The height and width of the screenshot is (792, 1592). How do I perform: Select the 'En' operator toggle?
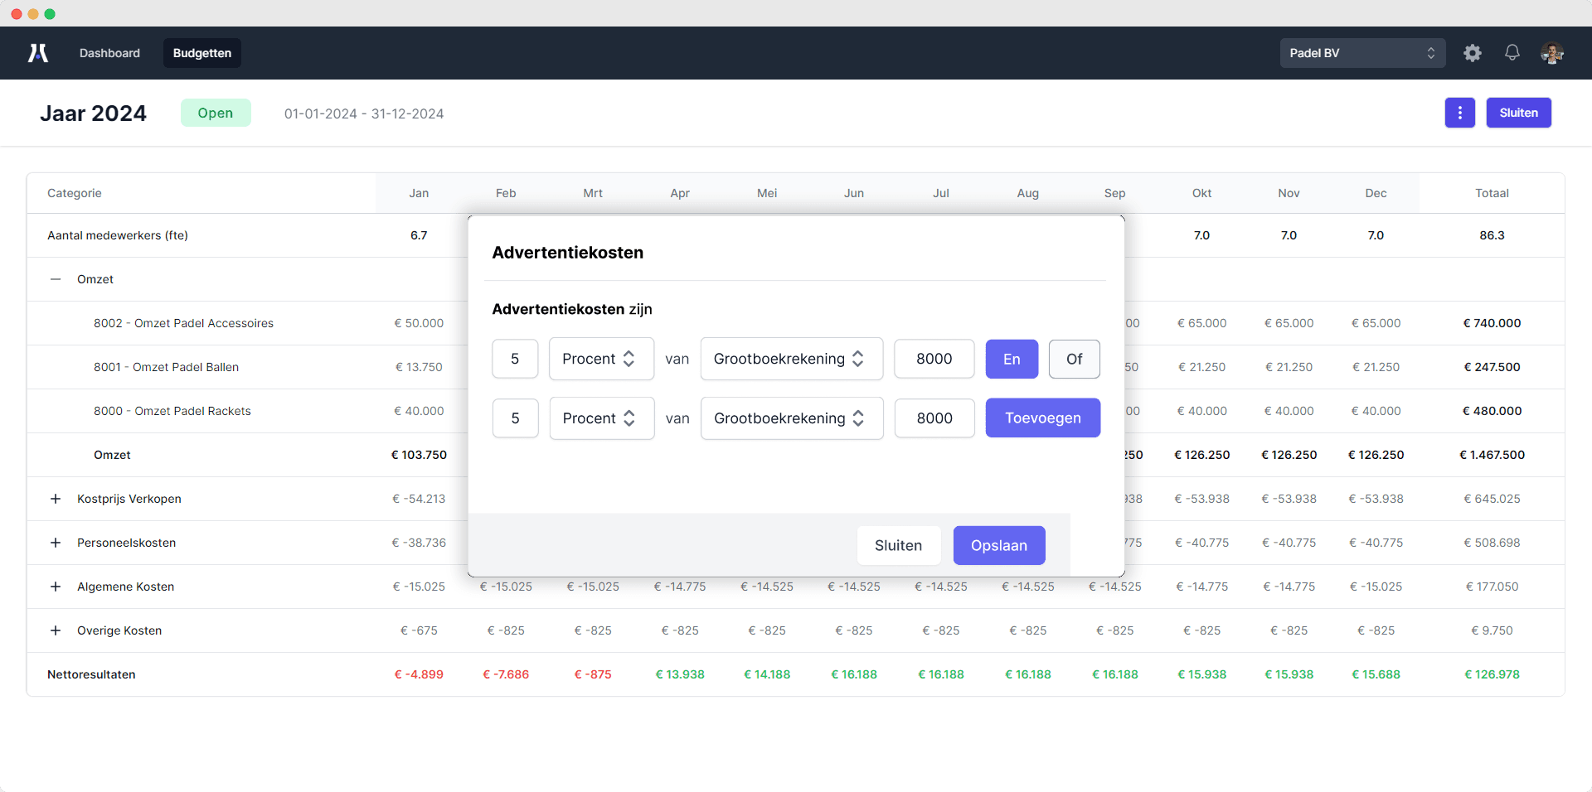(1012, 359)
